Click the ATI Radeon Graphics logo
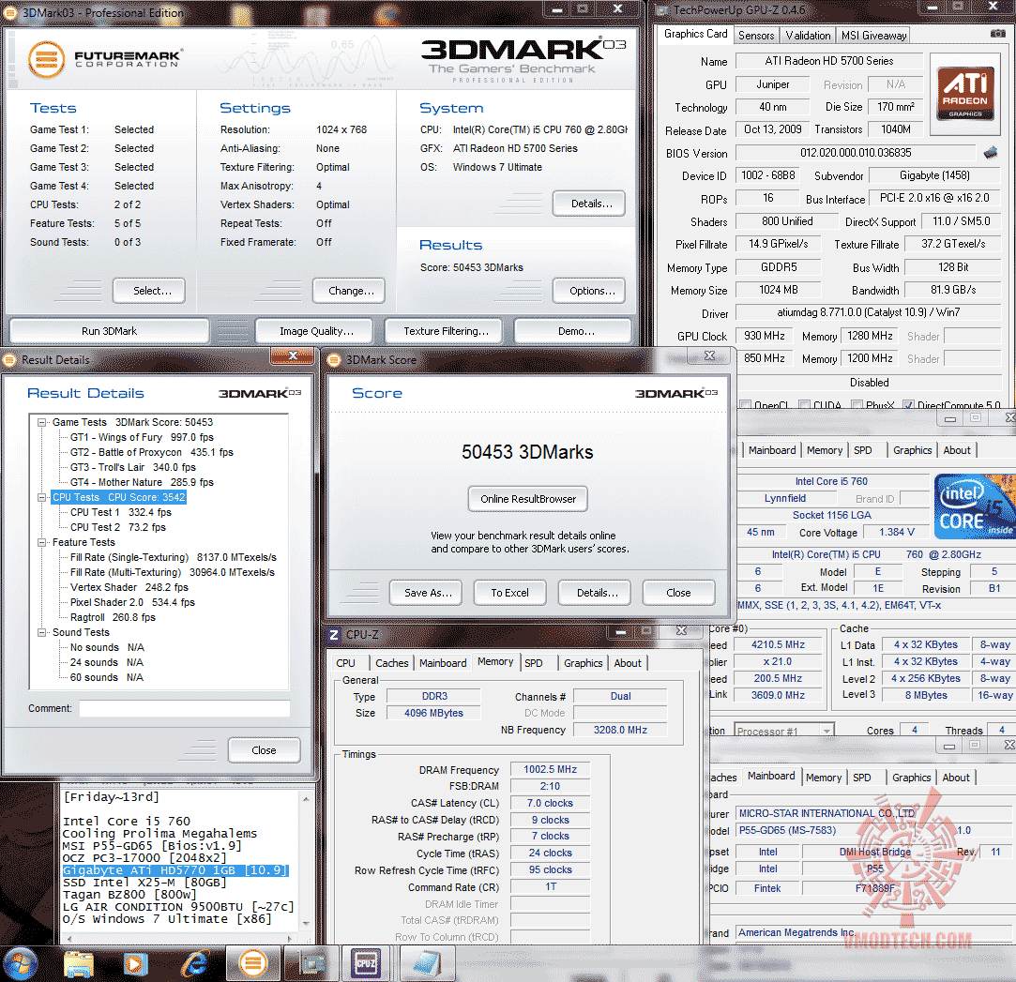 [964, 93]
